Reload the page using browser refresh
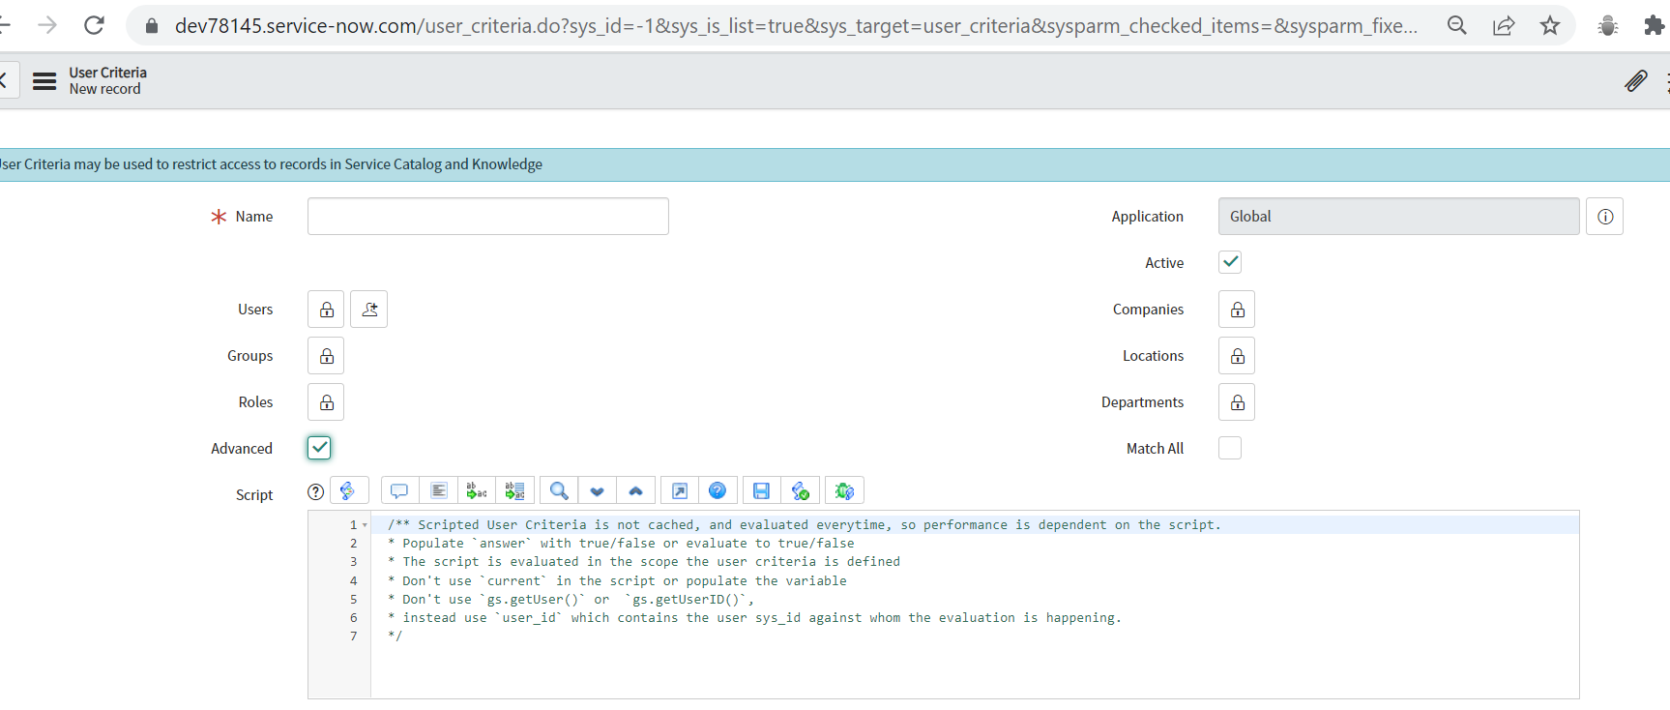 pyautogui.click(x=94, y=25)
